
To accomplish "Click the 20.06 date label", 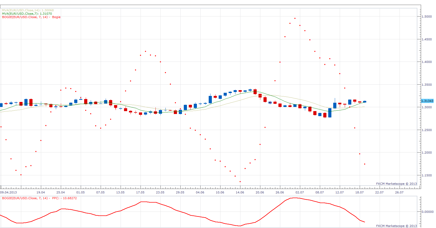I will pyautogui.click(x=260, y=192).
